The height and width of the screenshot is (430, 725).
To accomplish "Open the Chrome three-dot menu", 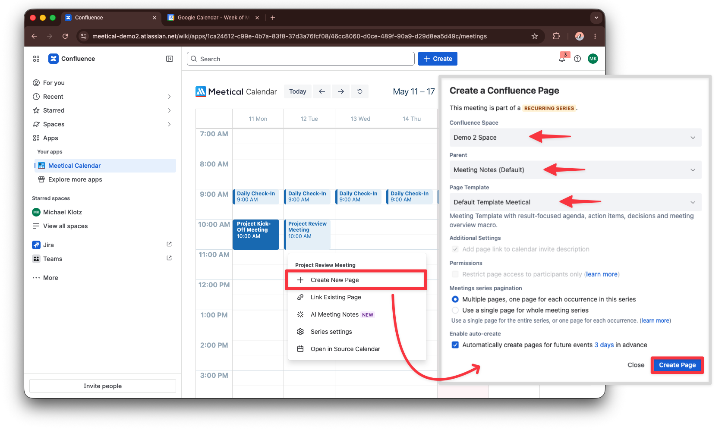I will pyautogui.click(x=595, y=36).
